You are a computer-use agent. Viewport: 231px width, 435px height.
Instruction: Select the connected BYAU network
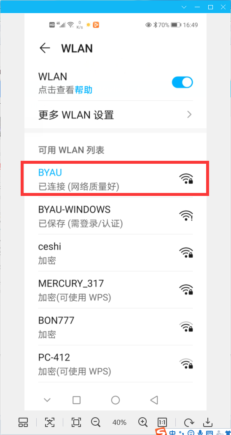click(115, 179)
